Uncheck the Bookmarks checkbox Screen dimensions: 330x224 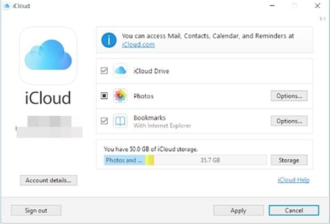[105, 121]
